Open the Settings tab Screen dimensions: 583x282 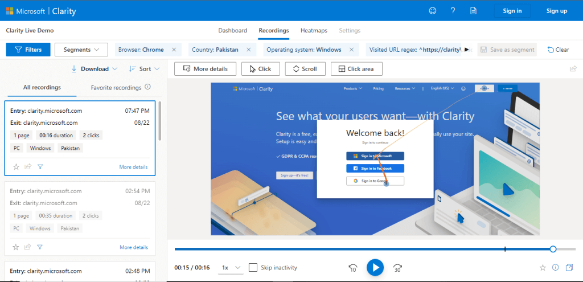(x=350, y=31)
